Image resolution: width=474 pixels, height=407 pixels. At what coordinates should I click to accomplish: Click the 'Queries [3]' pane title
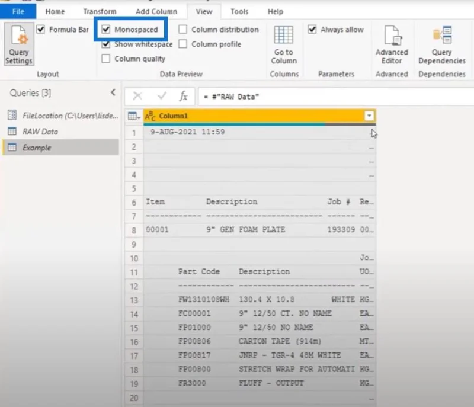[31, 93]
